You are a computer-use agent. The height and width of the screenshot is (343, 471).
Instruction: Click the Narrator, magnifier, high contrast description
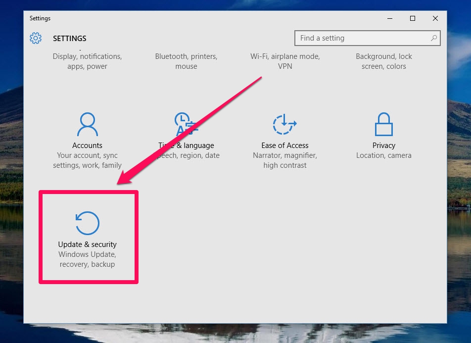[284, 160]
